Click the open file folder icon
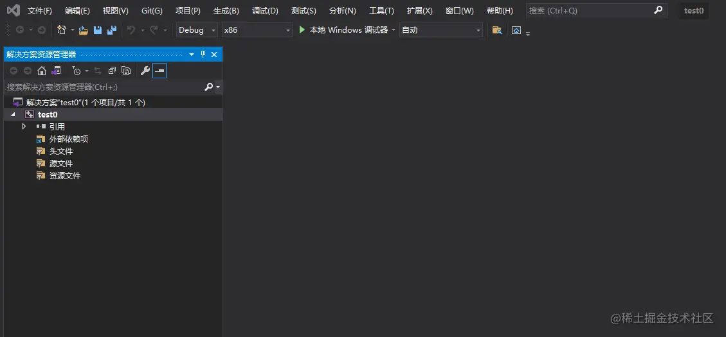This screenshot has height=337, width=726. 84,31
